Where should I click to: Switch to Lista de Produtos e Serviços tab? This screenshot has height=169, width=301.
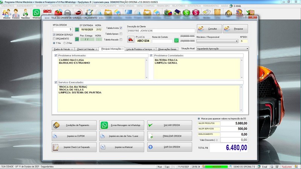(140, 49)
